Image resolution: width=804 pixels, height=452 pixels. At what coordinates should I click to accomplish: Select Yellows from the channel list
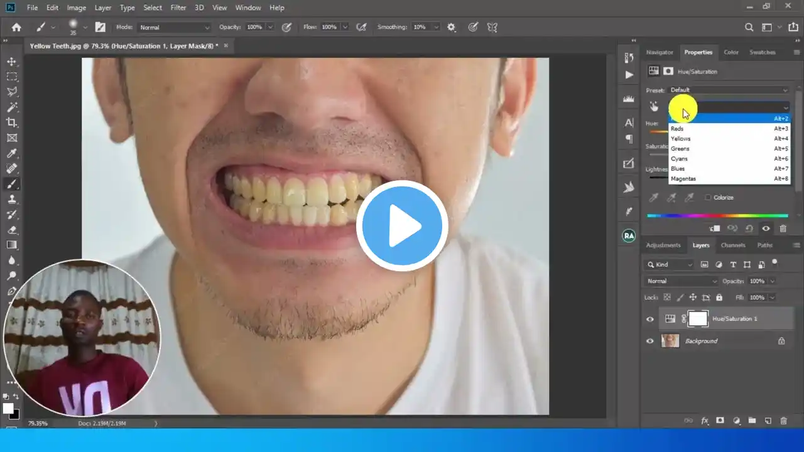pos(680,138)
